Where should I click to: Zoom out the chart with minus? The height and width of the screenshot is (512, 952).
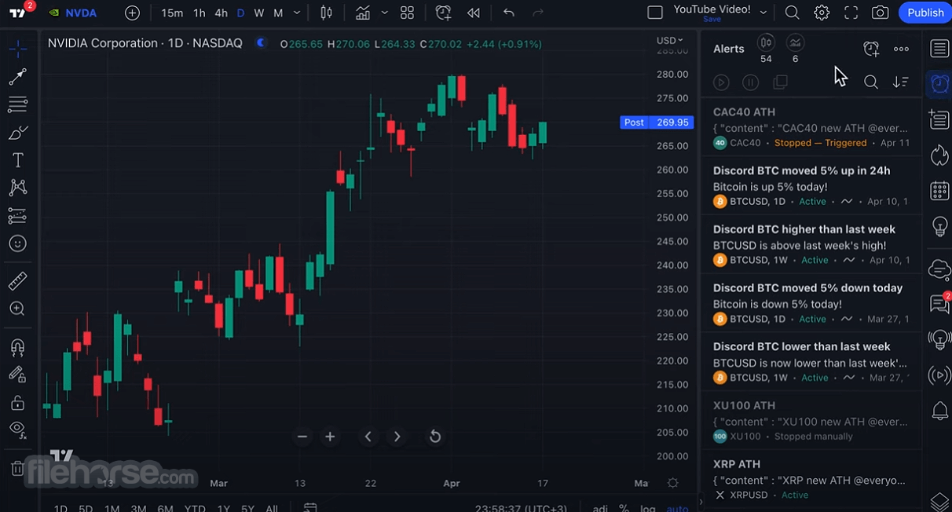tap(302, 437)
